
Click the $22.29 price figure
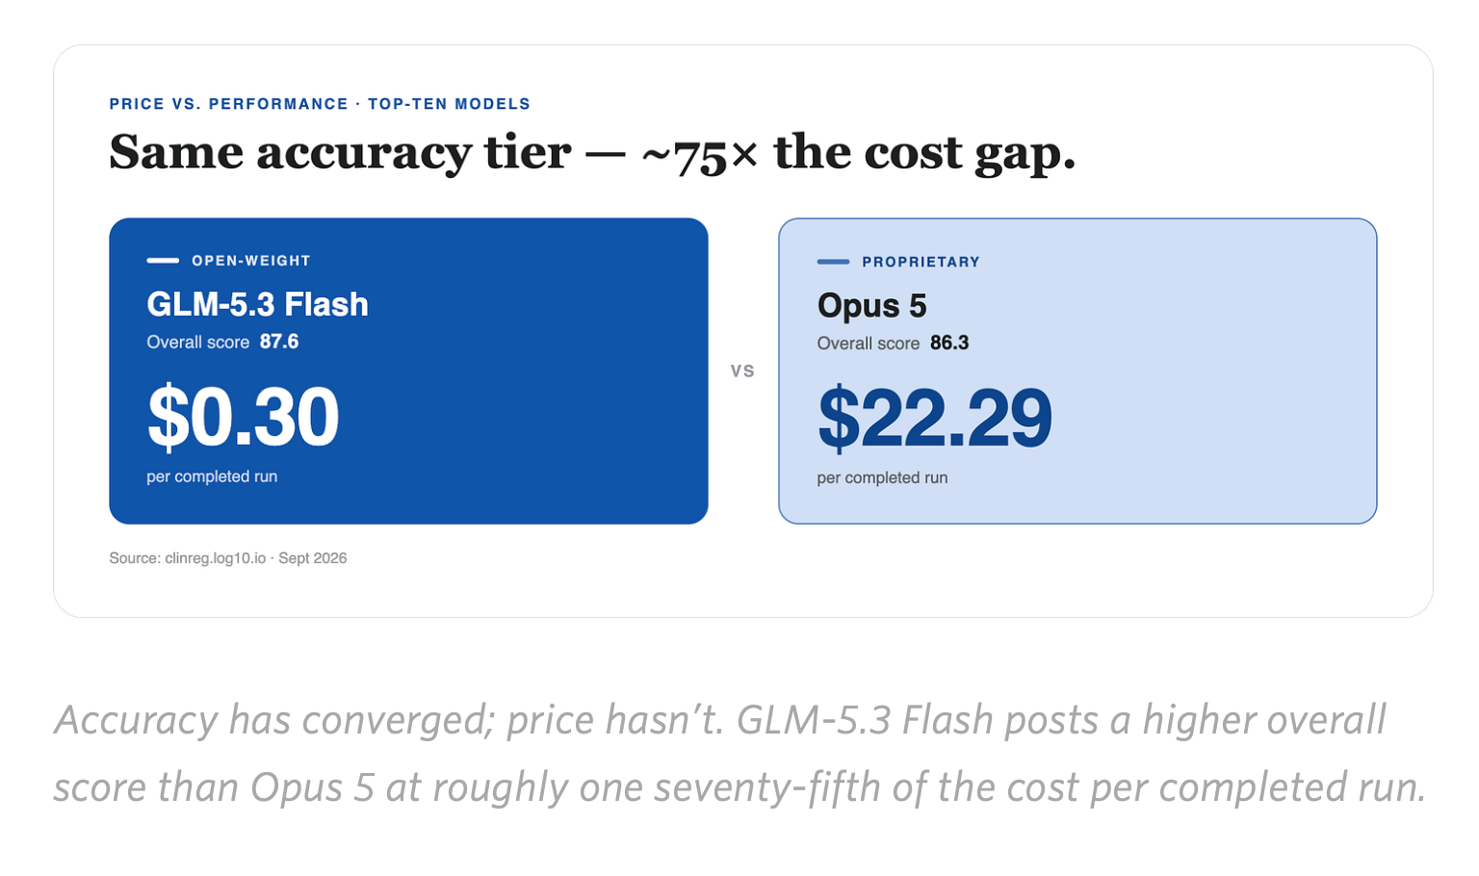(x=934, y=418)
